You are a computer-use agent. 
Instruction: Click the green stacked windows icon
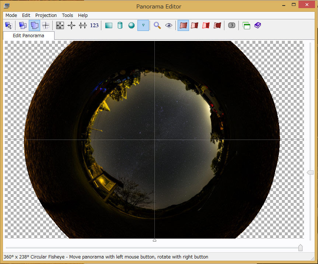246,25
